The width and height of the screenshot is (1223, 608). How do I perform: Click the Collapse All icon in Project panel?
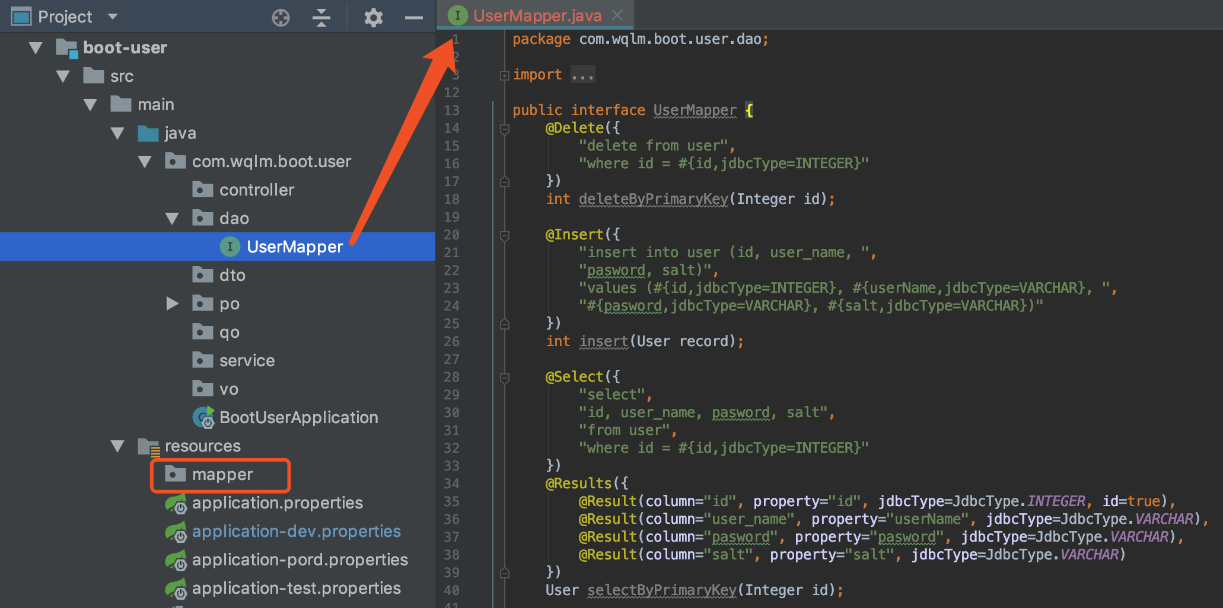click(321, 17)
